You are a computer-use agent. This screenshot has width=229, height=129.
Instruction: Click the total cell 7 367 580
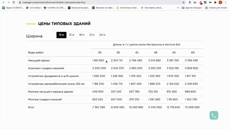(x=99, y=107)
